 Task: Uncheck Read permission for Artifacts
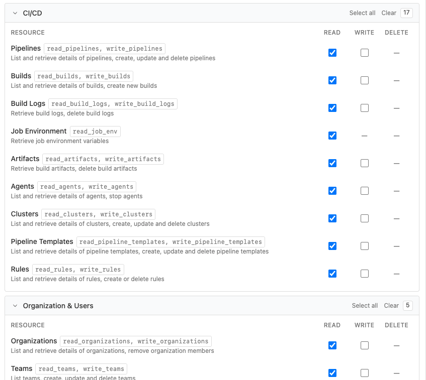point(332,163)
